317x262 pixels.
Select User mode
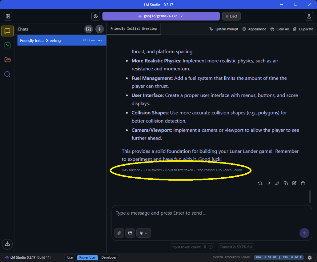[x=70, y=258]
